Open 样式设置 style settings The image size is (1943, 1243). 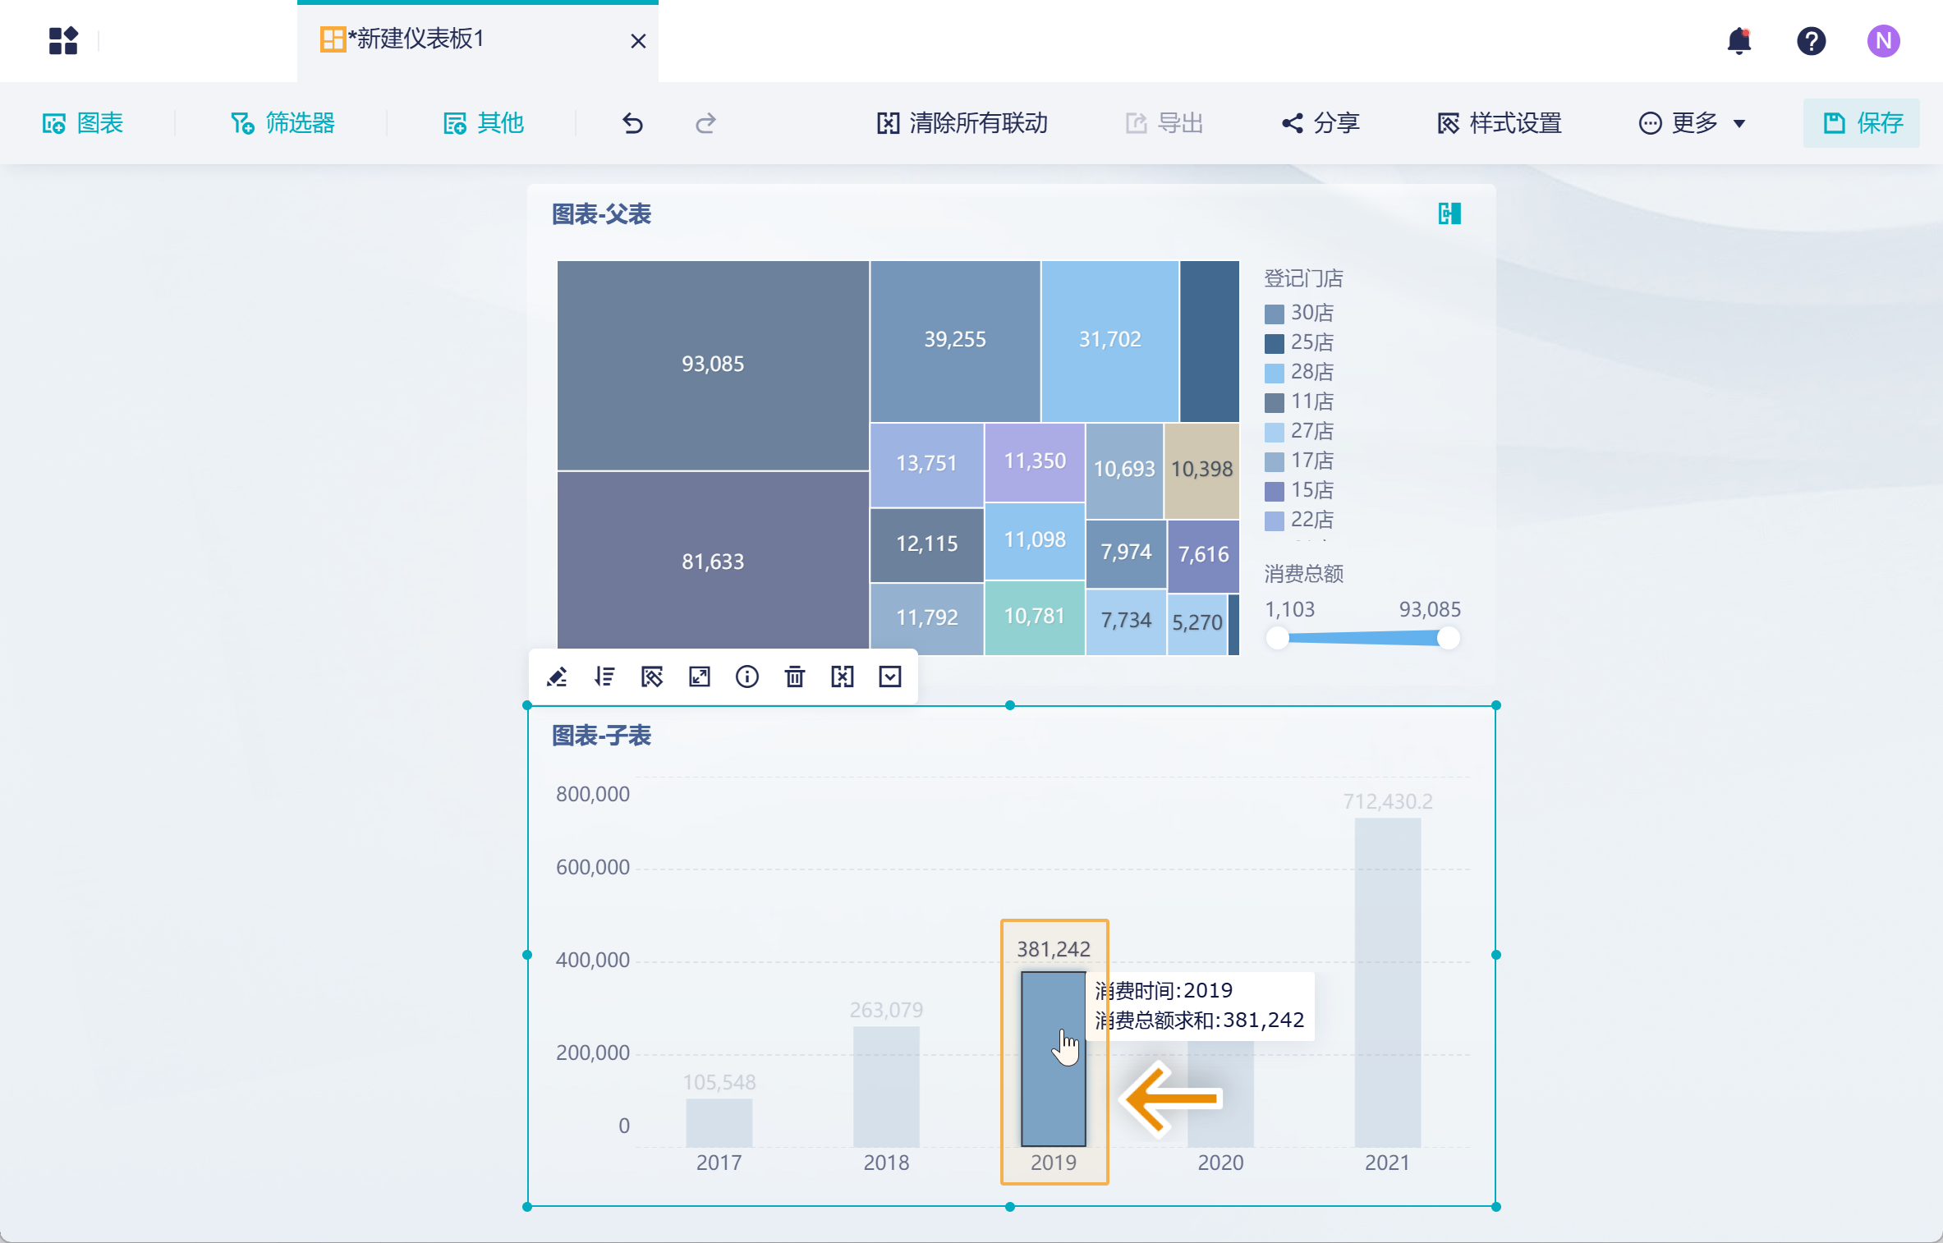[x=1500, y=123]
